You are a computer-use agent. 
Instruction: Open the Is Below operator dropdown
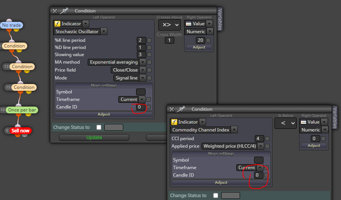point(285,123)
